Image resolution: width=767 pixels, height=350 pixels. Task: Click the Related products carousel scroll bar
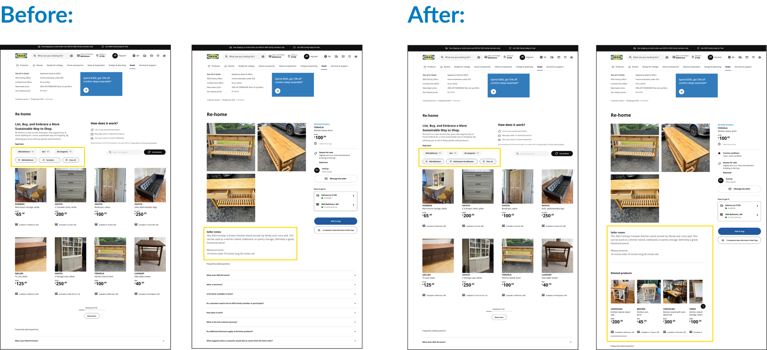tap(619, 336)
